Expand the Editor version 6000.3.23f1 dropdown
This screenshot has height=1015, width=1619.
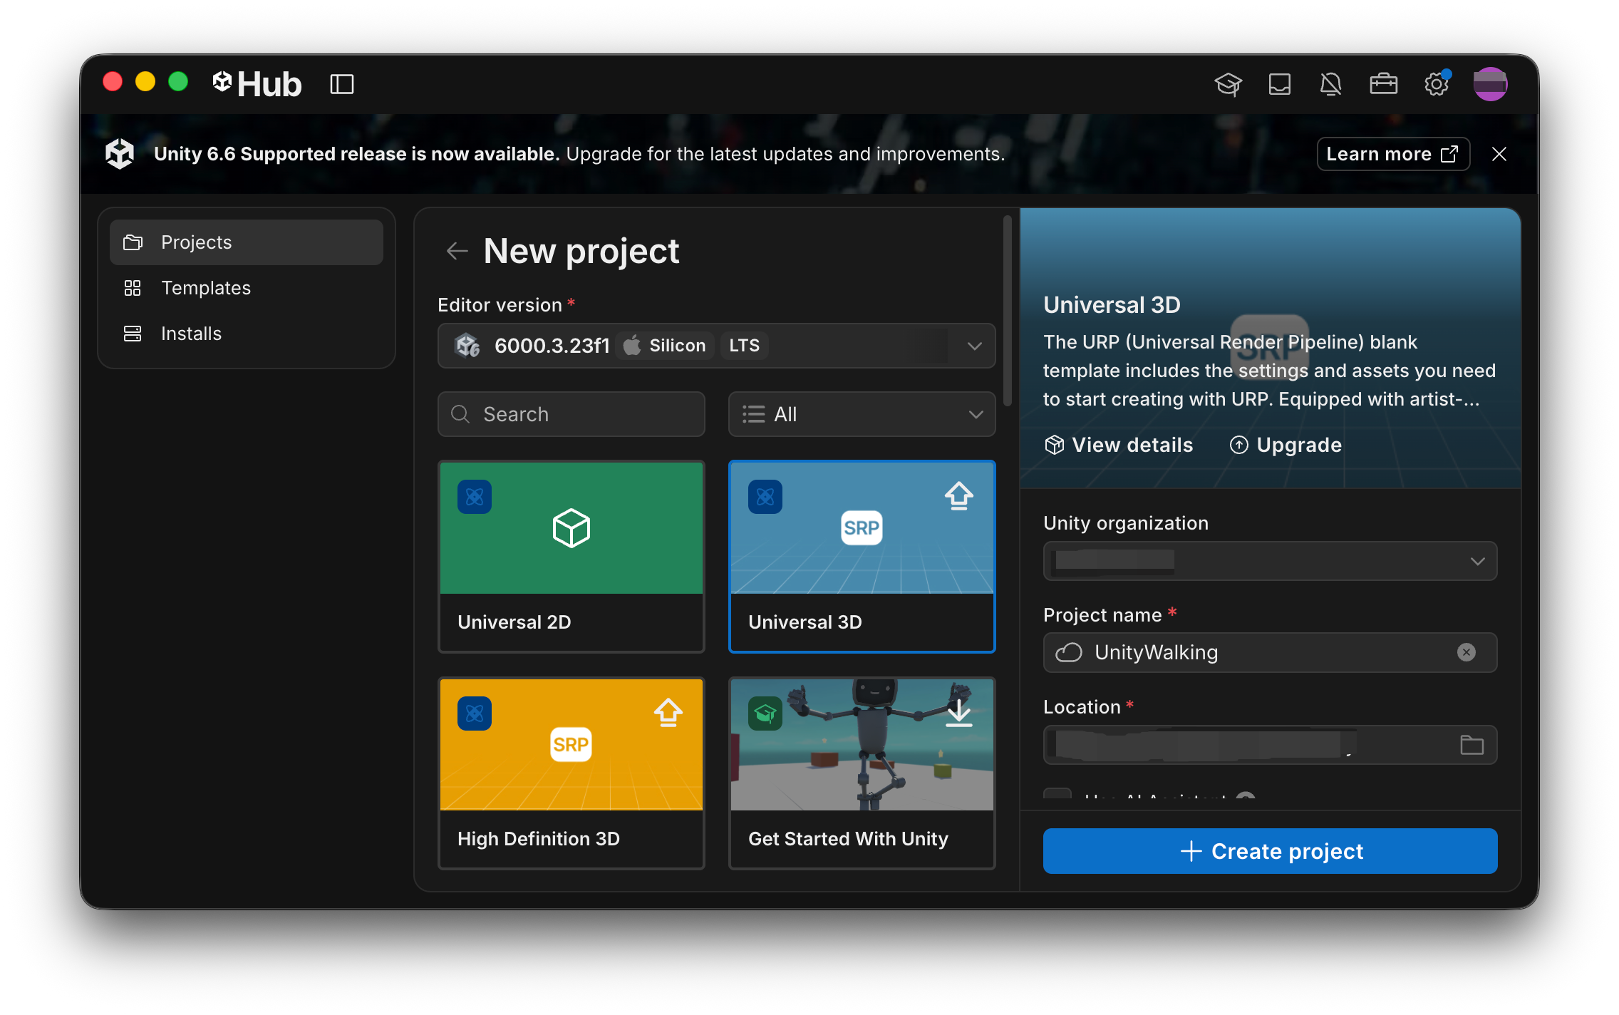coord(716,346)
